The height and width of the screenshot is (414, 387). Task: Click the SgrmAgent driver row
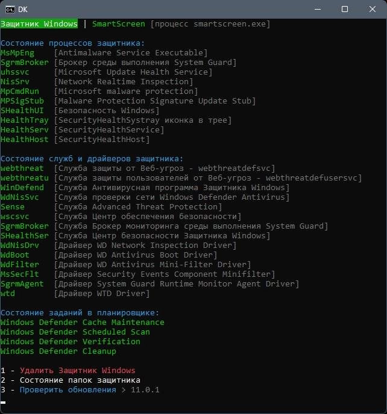[149, 284]
